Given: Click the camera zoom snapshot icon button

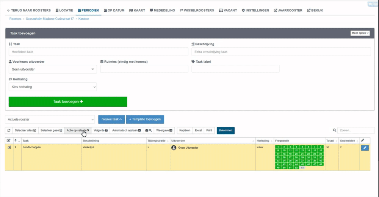Looking at the screenshot, I should pyautogui.click(x=149, y=130).
